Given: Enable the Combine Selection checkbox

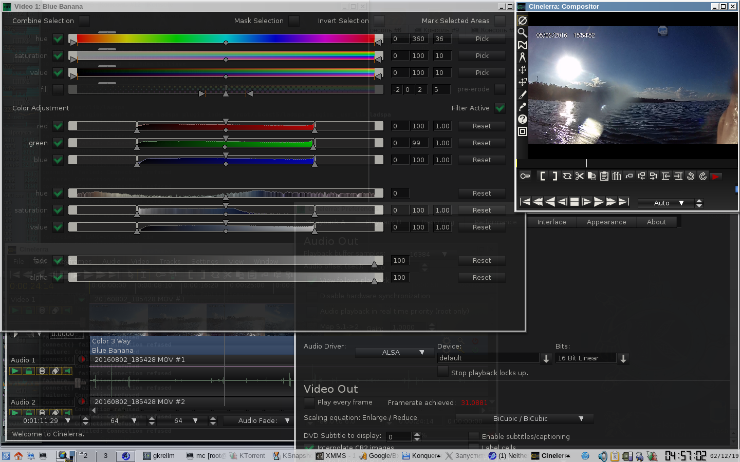Looking at the screenshot, I should tap(84, 21).
